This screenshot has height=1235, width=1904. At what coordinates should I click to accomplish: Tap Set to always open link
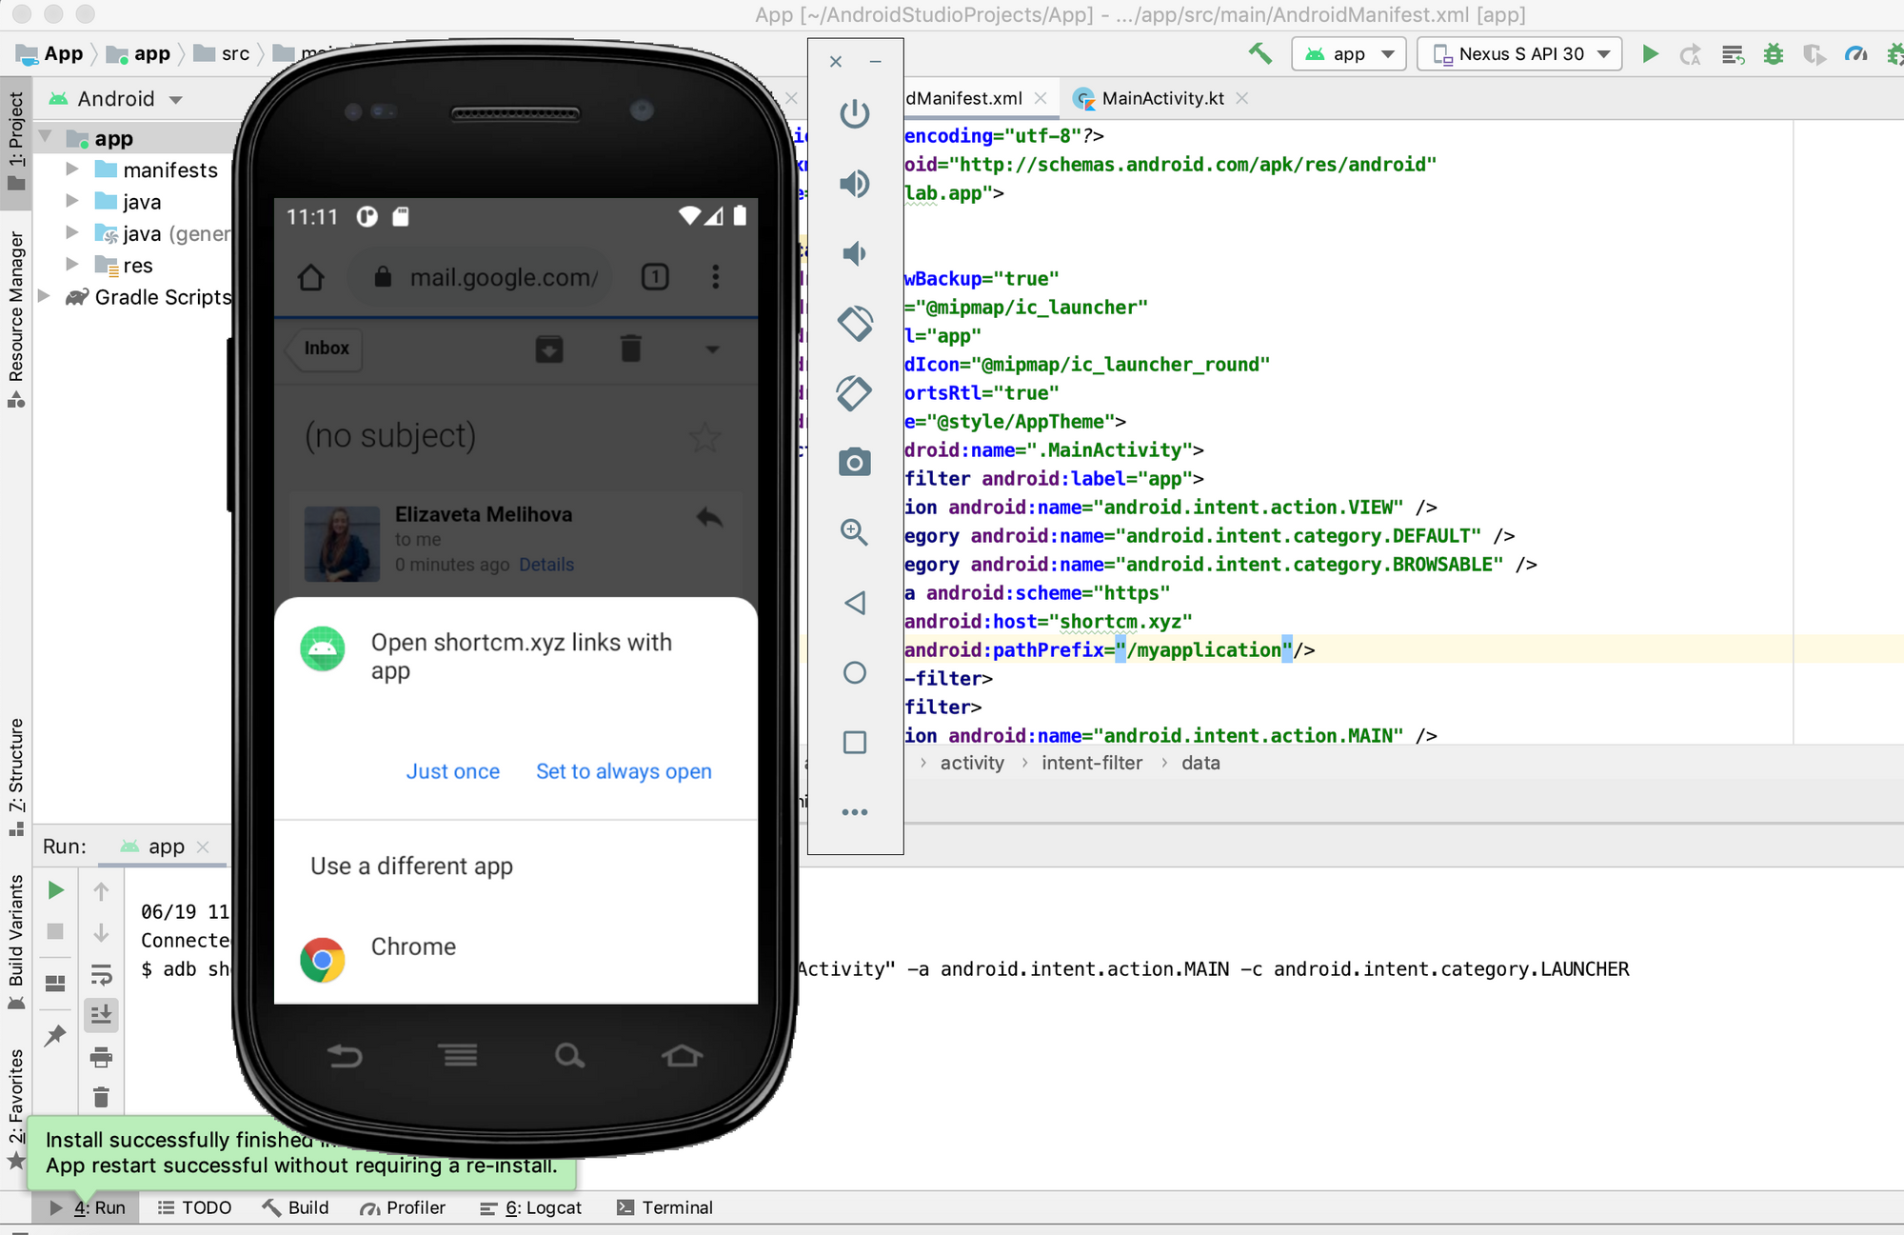tap(624, 771)
